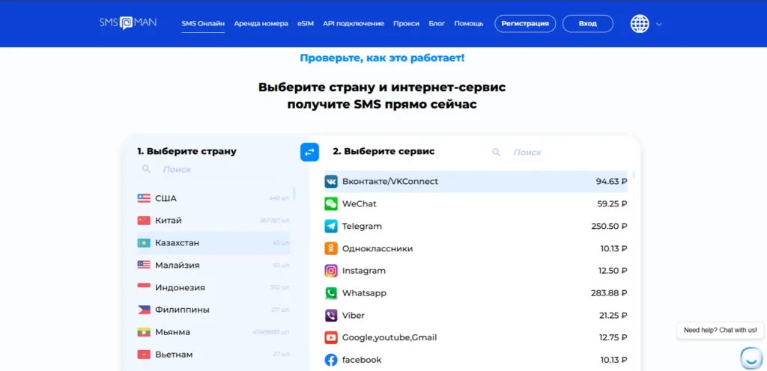Click the swap columns arrows button
Image resolution: width=767 pixels, height=371 pixels.
309,153
